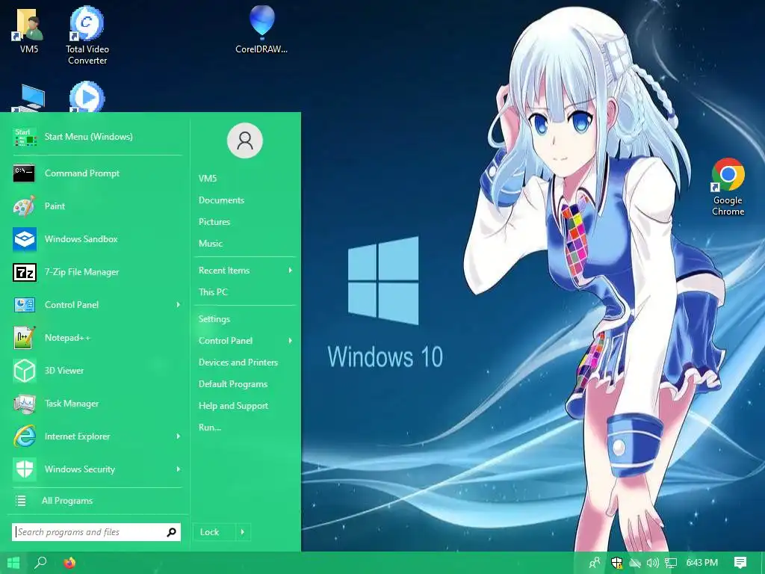
Task: Open 3D Viewer cube icon
Action: pos(25,371)
